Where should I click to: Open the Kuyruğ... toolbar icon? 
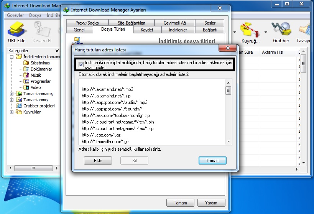coord(250,29)
